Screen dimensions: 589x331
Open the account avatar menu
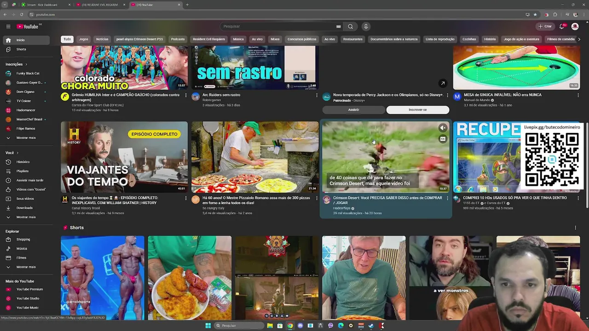[x=575, y=27]
